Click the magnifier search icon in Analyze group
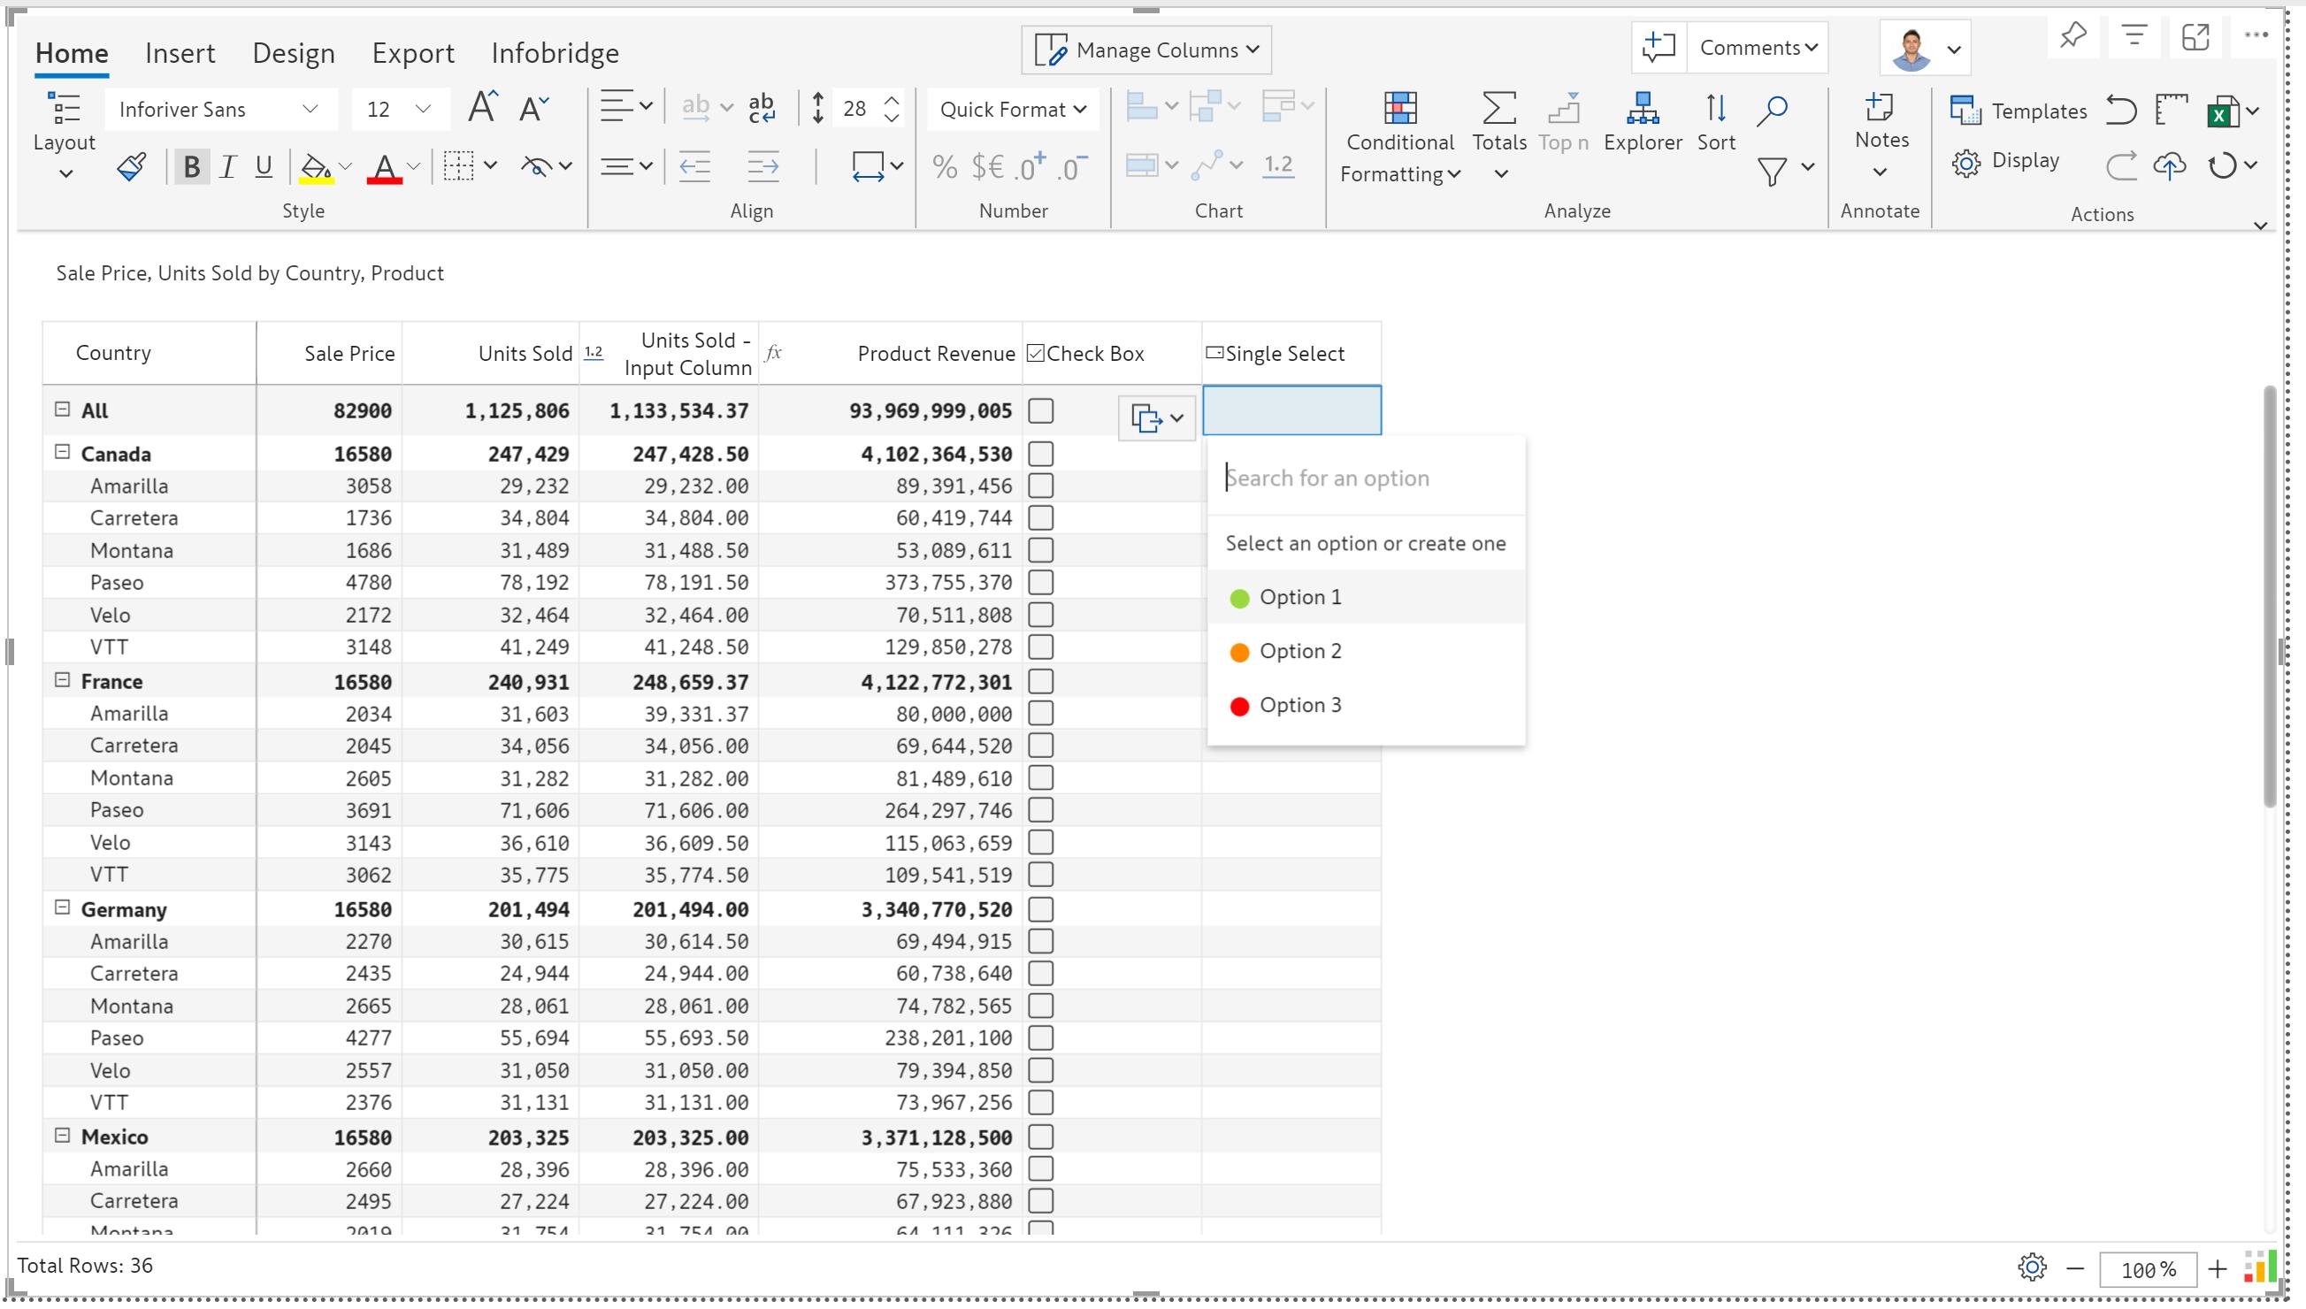The width and height of the screenshot is (2306, 1309). pyautogui.click(x=1771, y=110)
